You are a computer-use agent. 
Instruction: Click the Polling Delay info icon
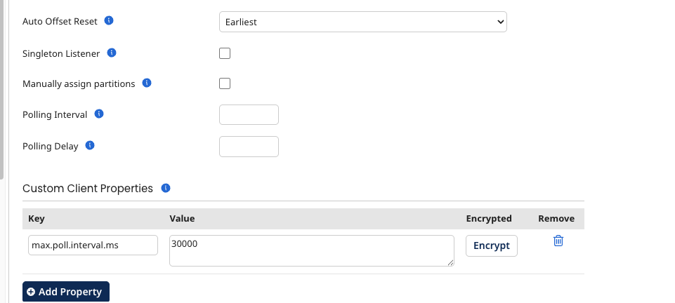(90, 146)
